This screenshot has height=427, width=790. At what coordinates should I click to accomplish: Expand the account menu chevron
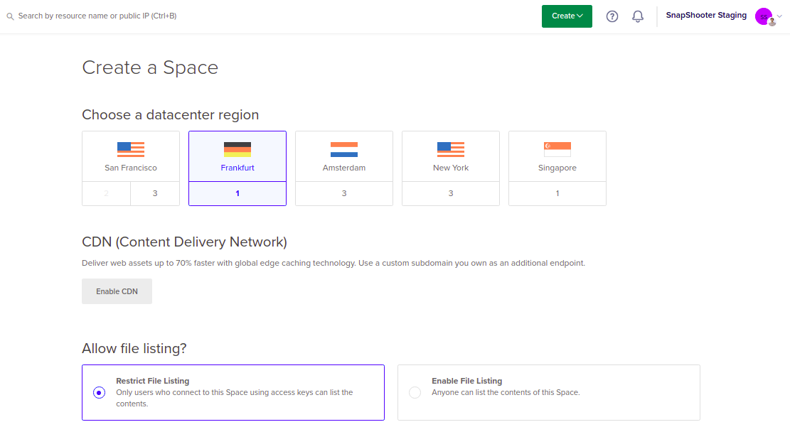point(779,16)
